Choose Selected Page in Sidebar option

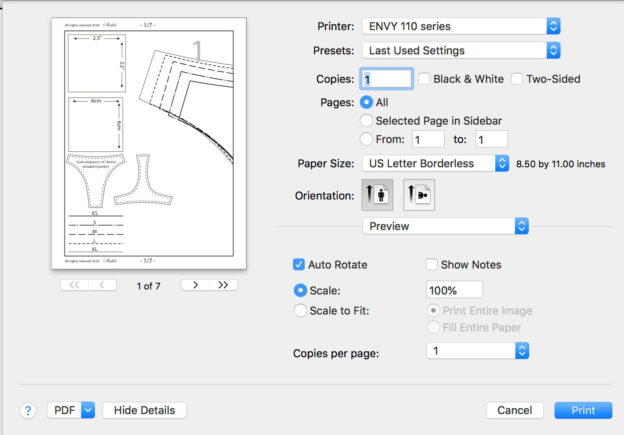click(367, 120)
